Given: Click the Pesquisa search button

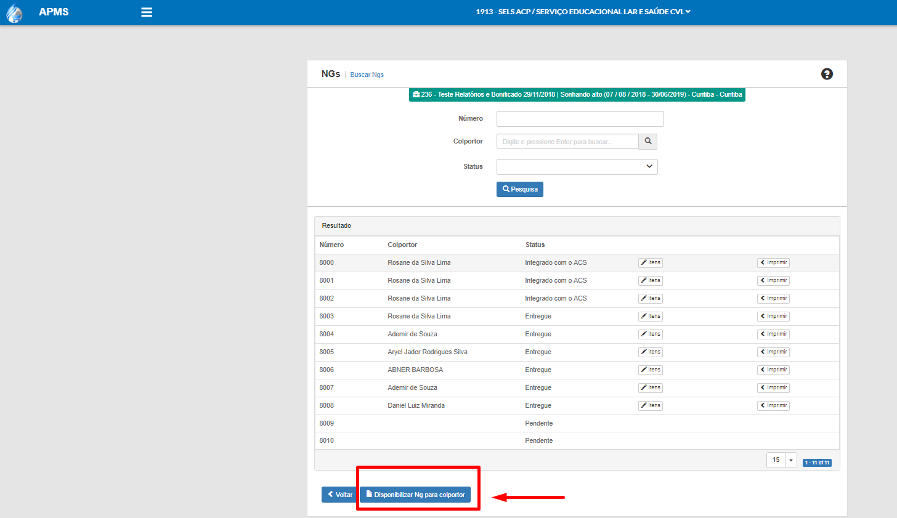Looking at the screenshot, I should point(520,189).
